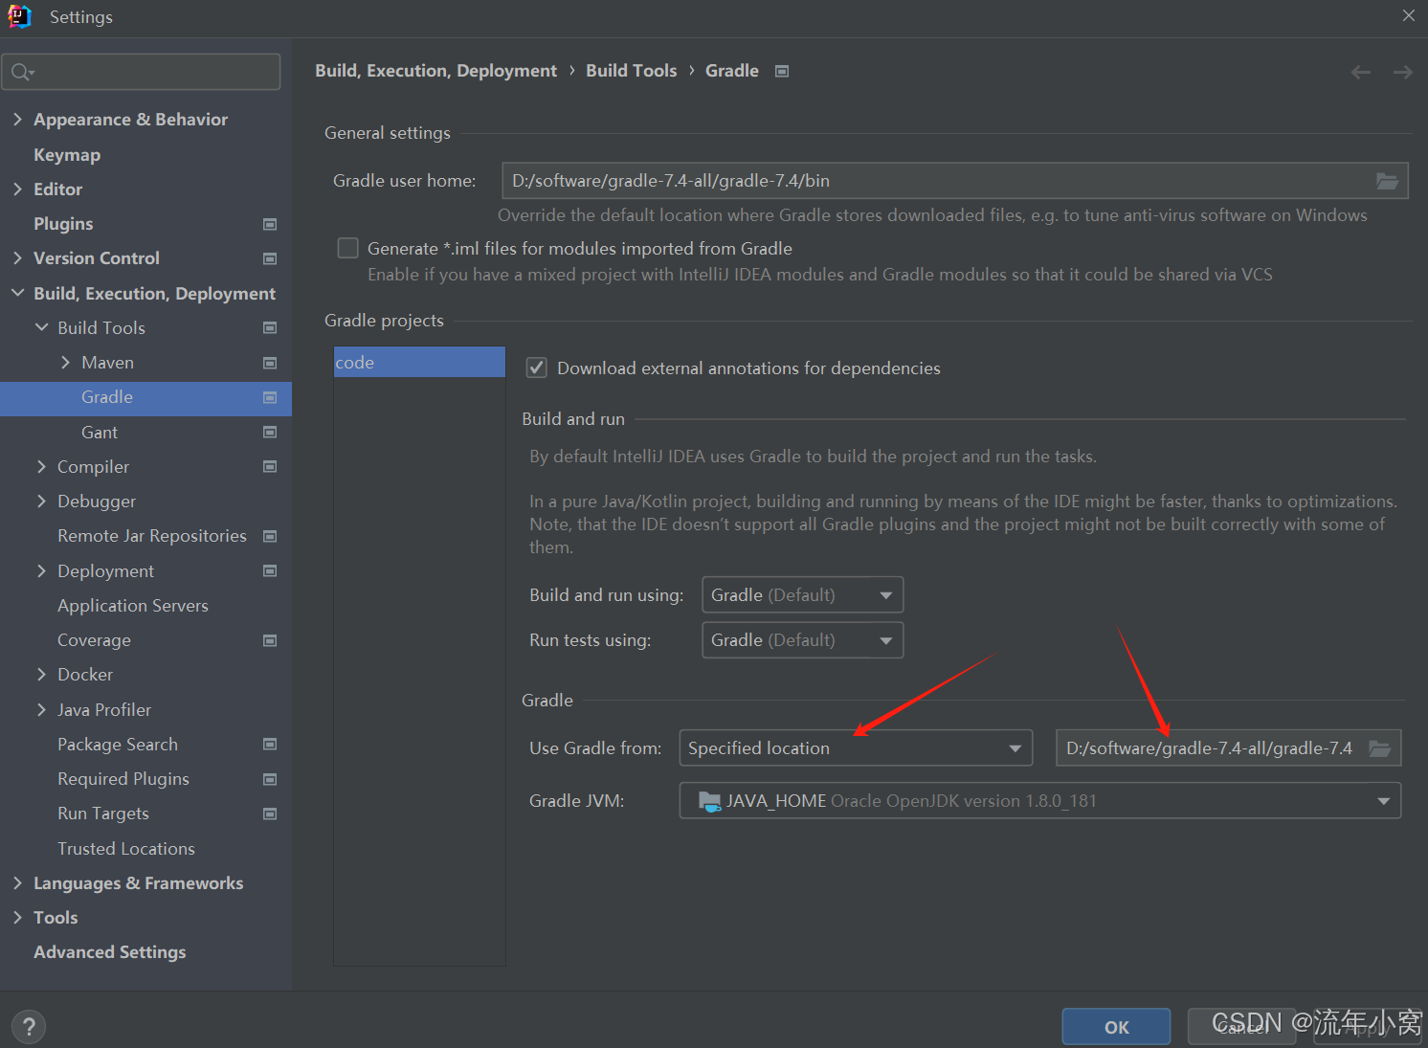The width and height of the screenshot is (1428, 1048).
Task: Open the Gradle JVM dropdown
Action: pos(1382,800)
